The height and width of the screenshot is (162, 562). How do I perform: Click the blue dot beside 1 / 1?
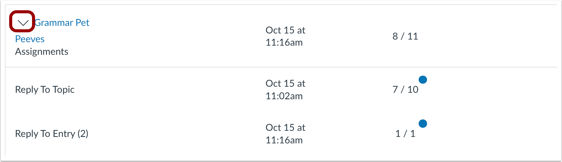pyautogui.click(x=422, y=124)
